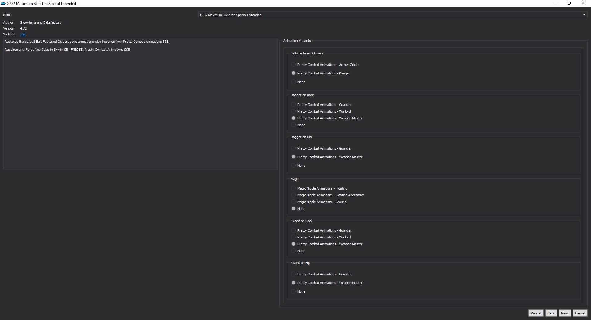This screenshot has width=591, height=320.
Task: Click the Name combo box field
Action: coord(393,15)
